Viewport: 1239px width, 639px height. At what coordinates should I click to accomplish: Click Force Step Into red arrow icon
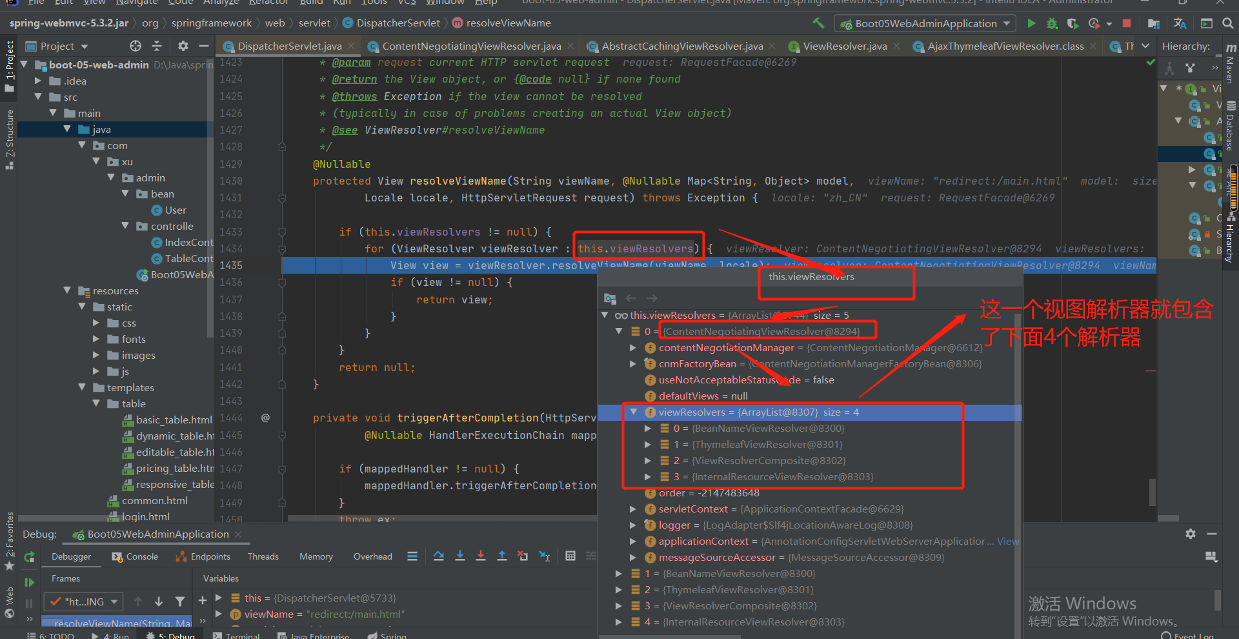[x=481, y=556]
